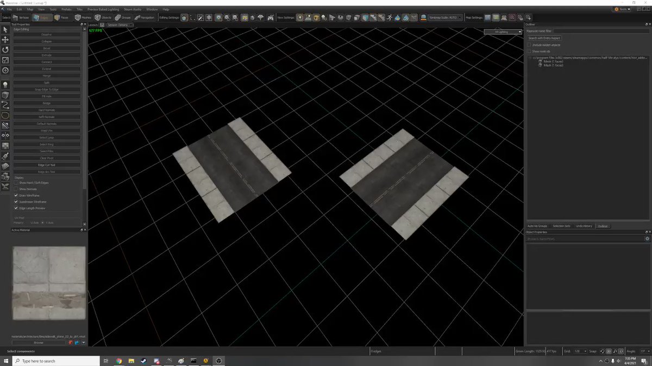Enable Show node ids checkbox
The width and height of the screenshot is (652, 366).
(530, 51)
